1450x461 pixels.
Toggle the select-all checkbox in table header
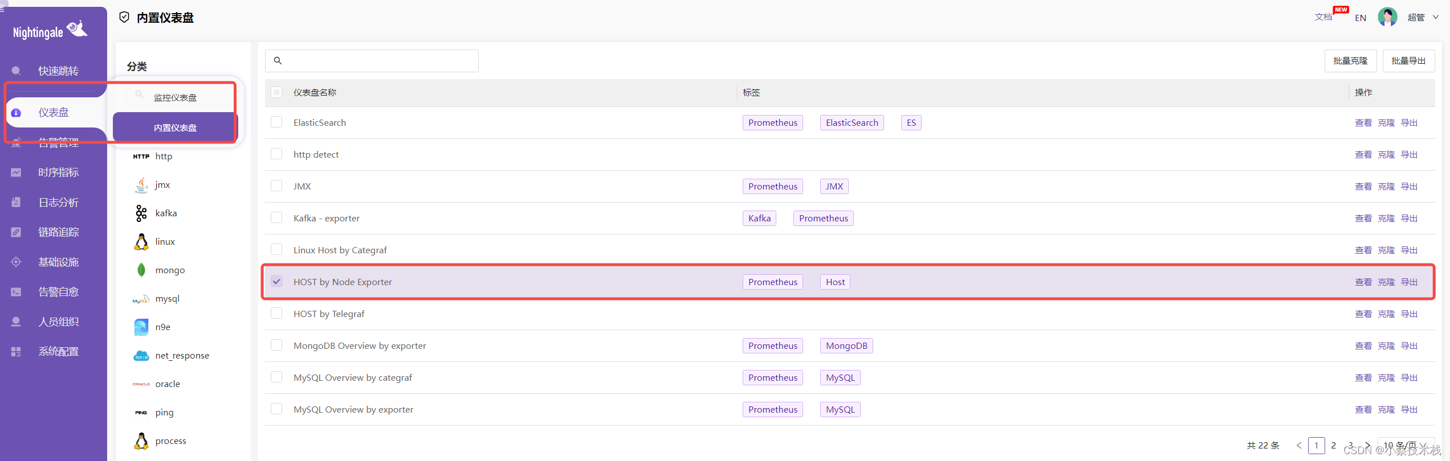(x=276, y=92)
